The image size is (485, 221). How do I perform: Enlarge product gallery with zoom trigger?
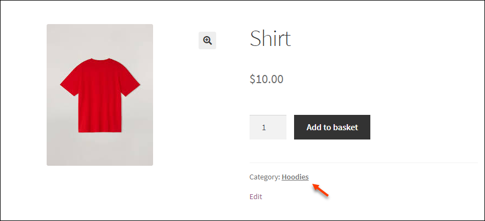(207, 40)
